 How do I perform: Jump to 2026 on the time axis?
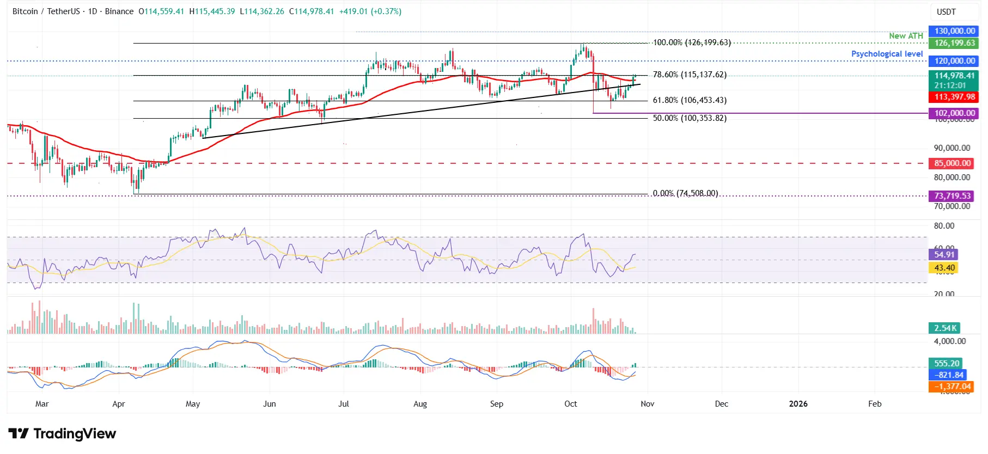[x=798, y=404]
